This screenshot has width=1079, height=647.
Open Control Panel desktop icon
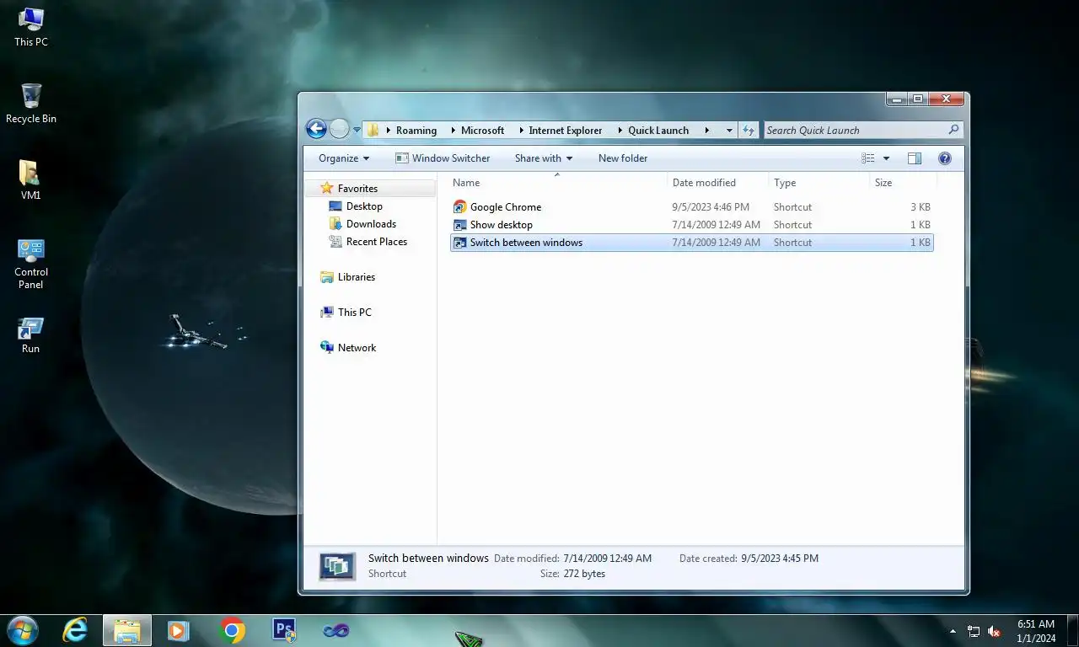[x=31, y=265]
